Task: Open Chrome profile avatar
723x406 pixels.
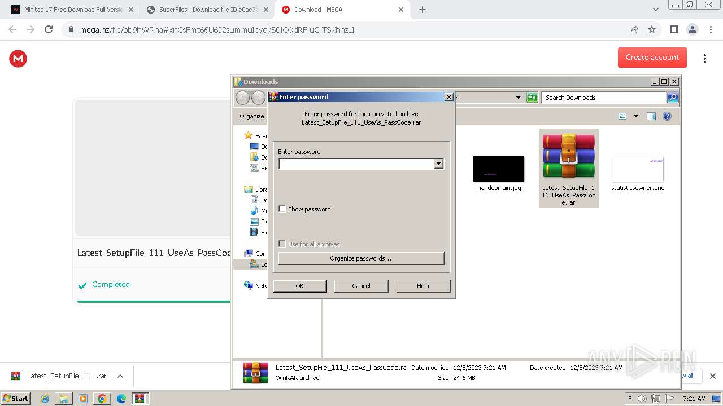Action: [692, 29]
